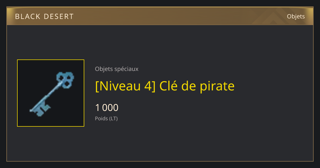This screenshot has height=168, width=320.
Task: Open the BLACK DESERT header title
Action: pos(44,17)
